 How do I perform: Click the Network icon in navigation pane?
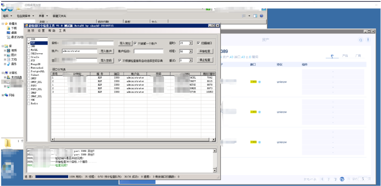tap(7, 95)
